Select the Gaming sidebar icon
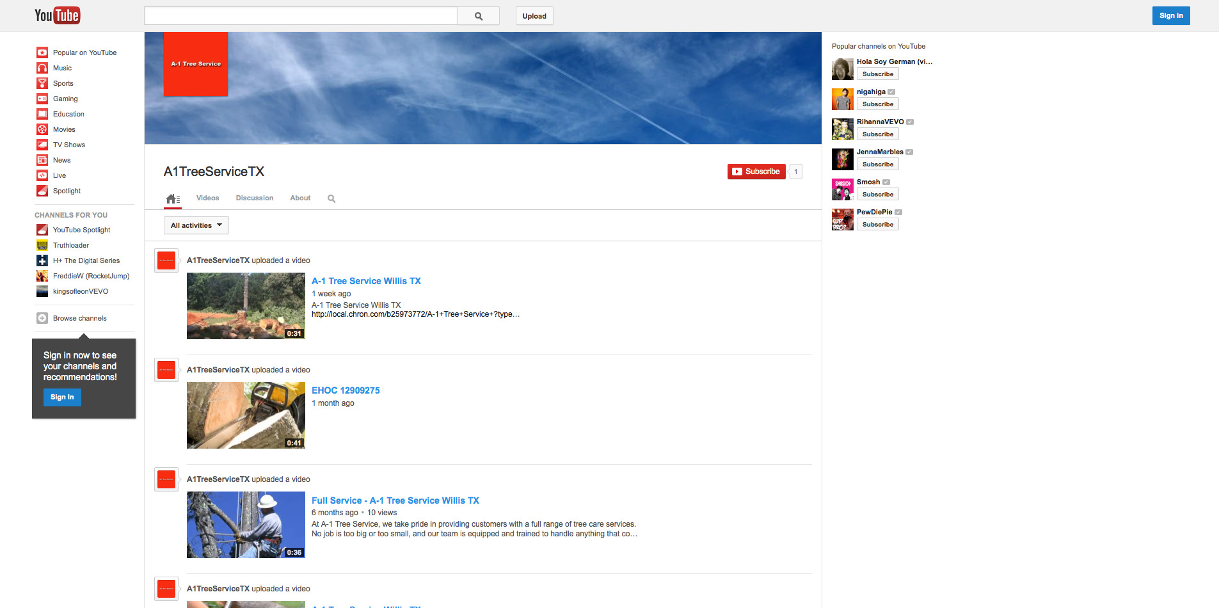Image resolution: width=1219 pixels, height=608 pixels. 42,99
